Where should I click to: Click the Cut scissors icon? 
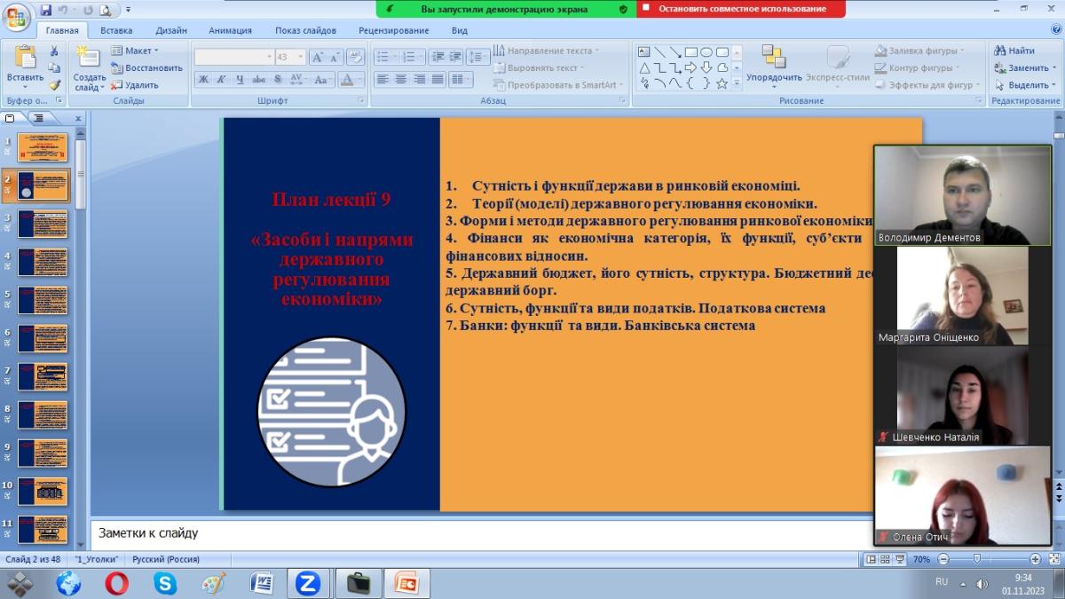(54, 51)
